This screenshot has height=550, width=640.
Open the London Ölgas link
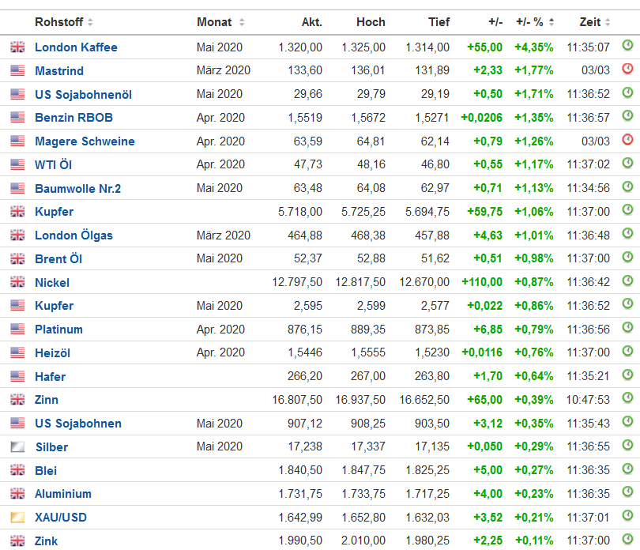click(x=74, y=235)
